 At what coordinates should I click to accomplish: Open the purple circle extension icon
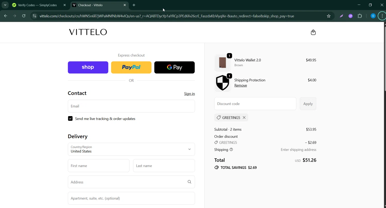tap(350, 16)
